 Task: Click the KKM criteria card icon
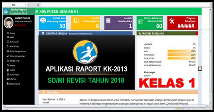click(140, 22)
